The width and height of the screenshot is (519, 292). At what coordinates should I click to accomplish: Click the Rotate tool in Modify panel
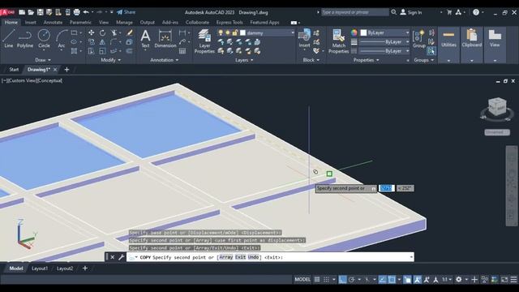coord(103,32)
